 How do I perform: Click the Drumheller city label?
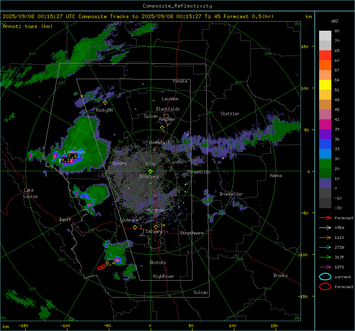231,194
